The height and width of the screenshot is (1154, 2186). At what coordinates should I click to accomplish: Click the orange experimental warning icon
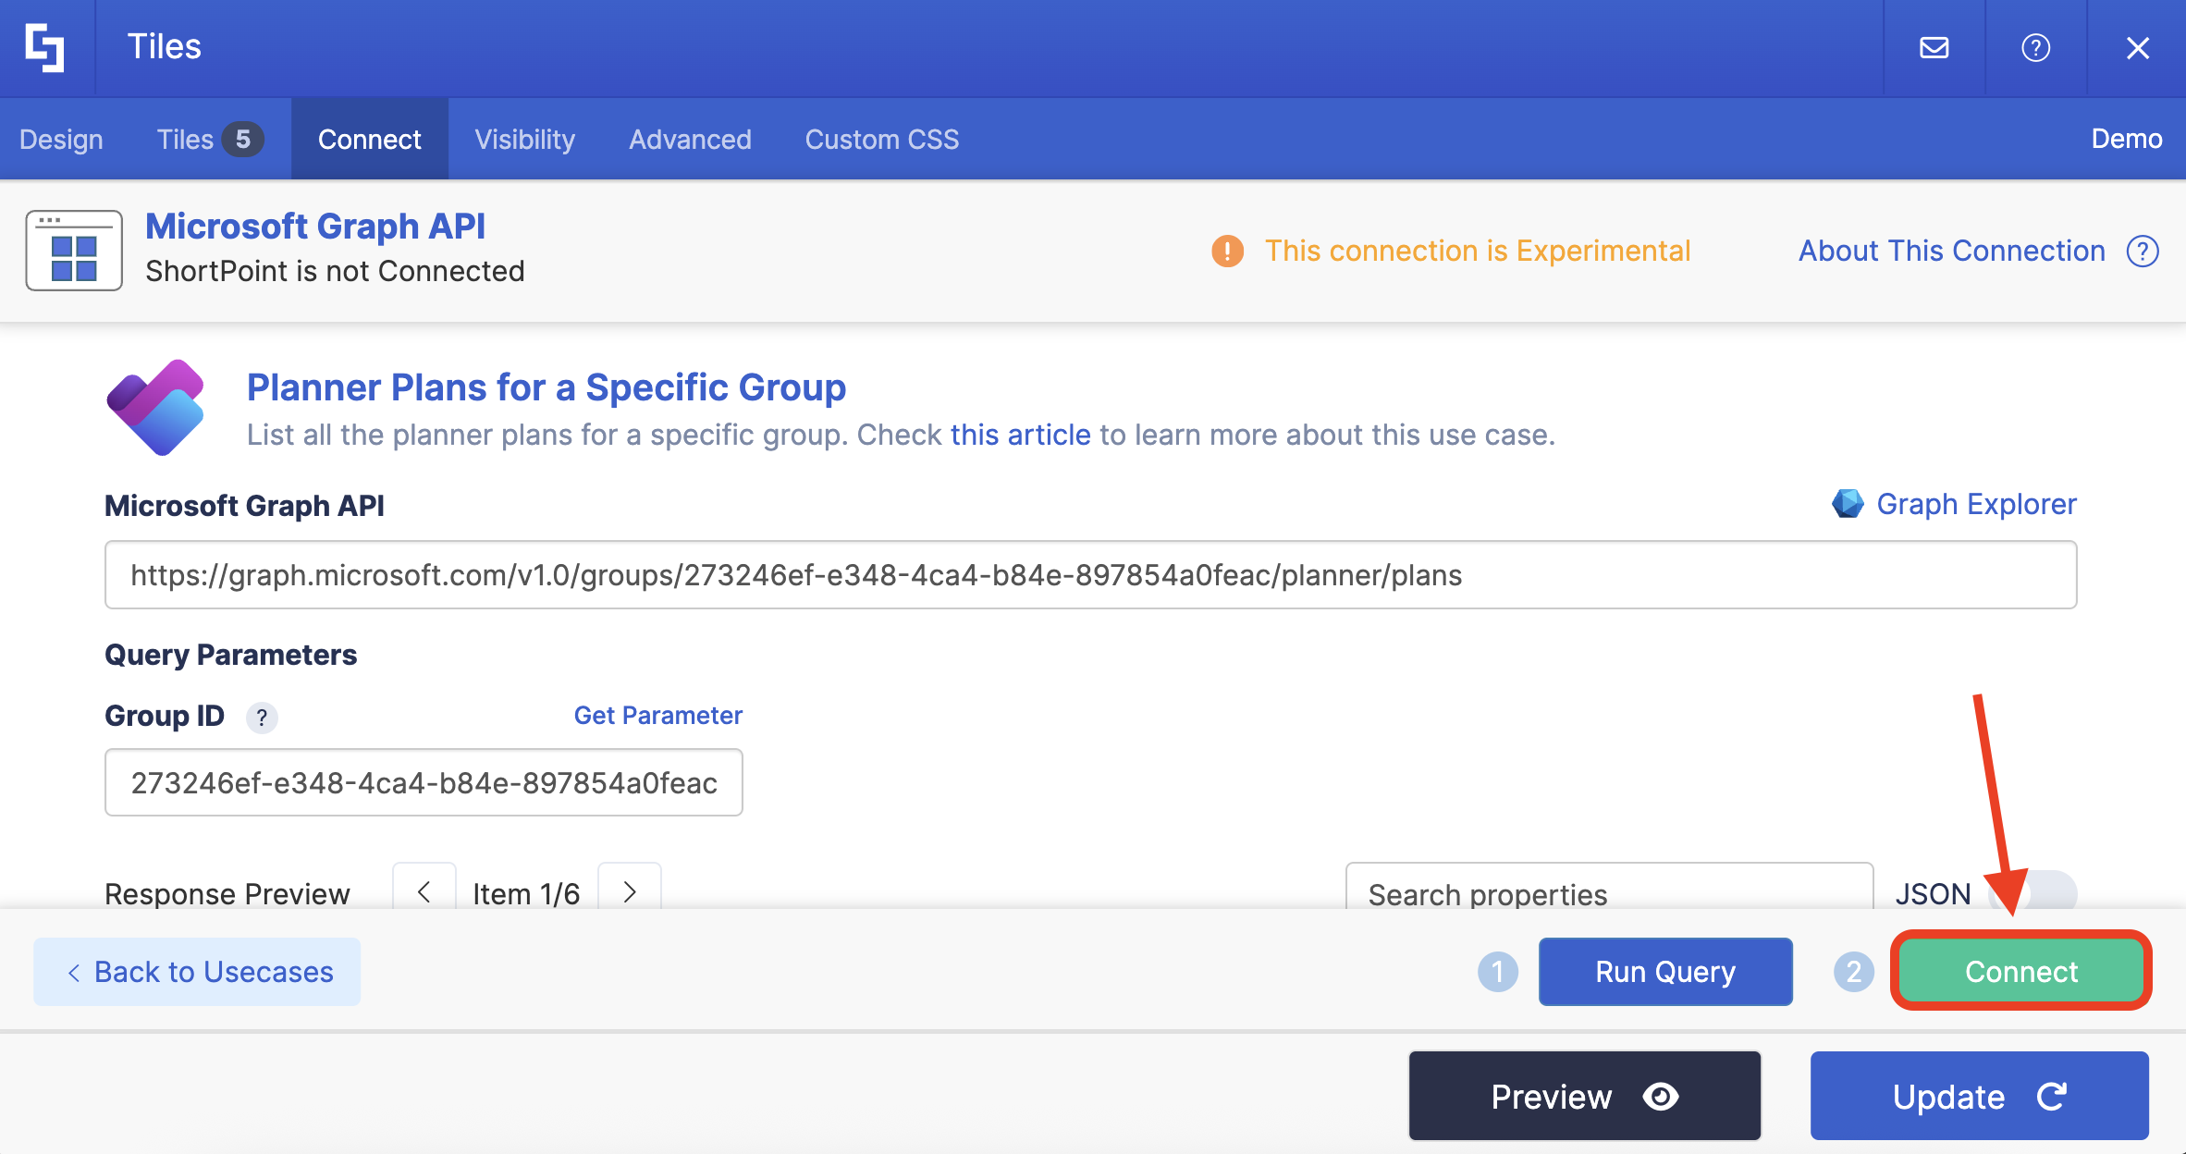1227,251
